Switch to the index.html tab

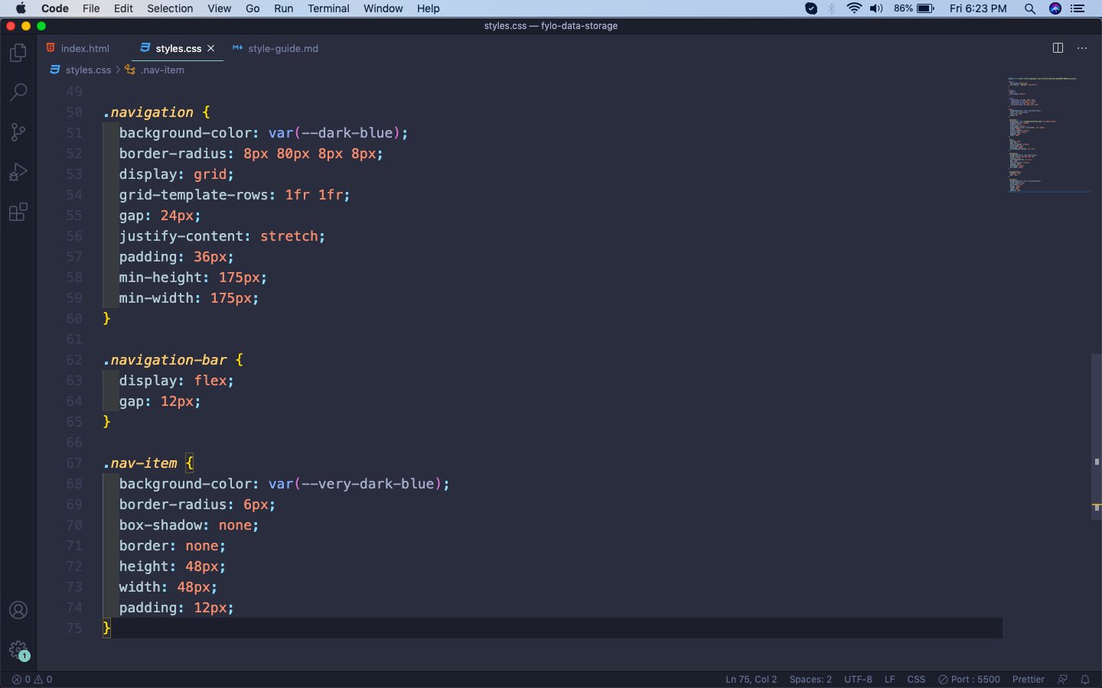[x=78, y=48]
